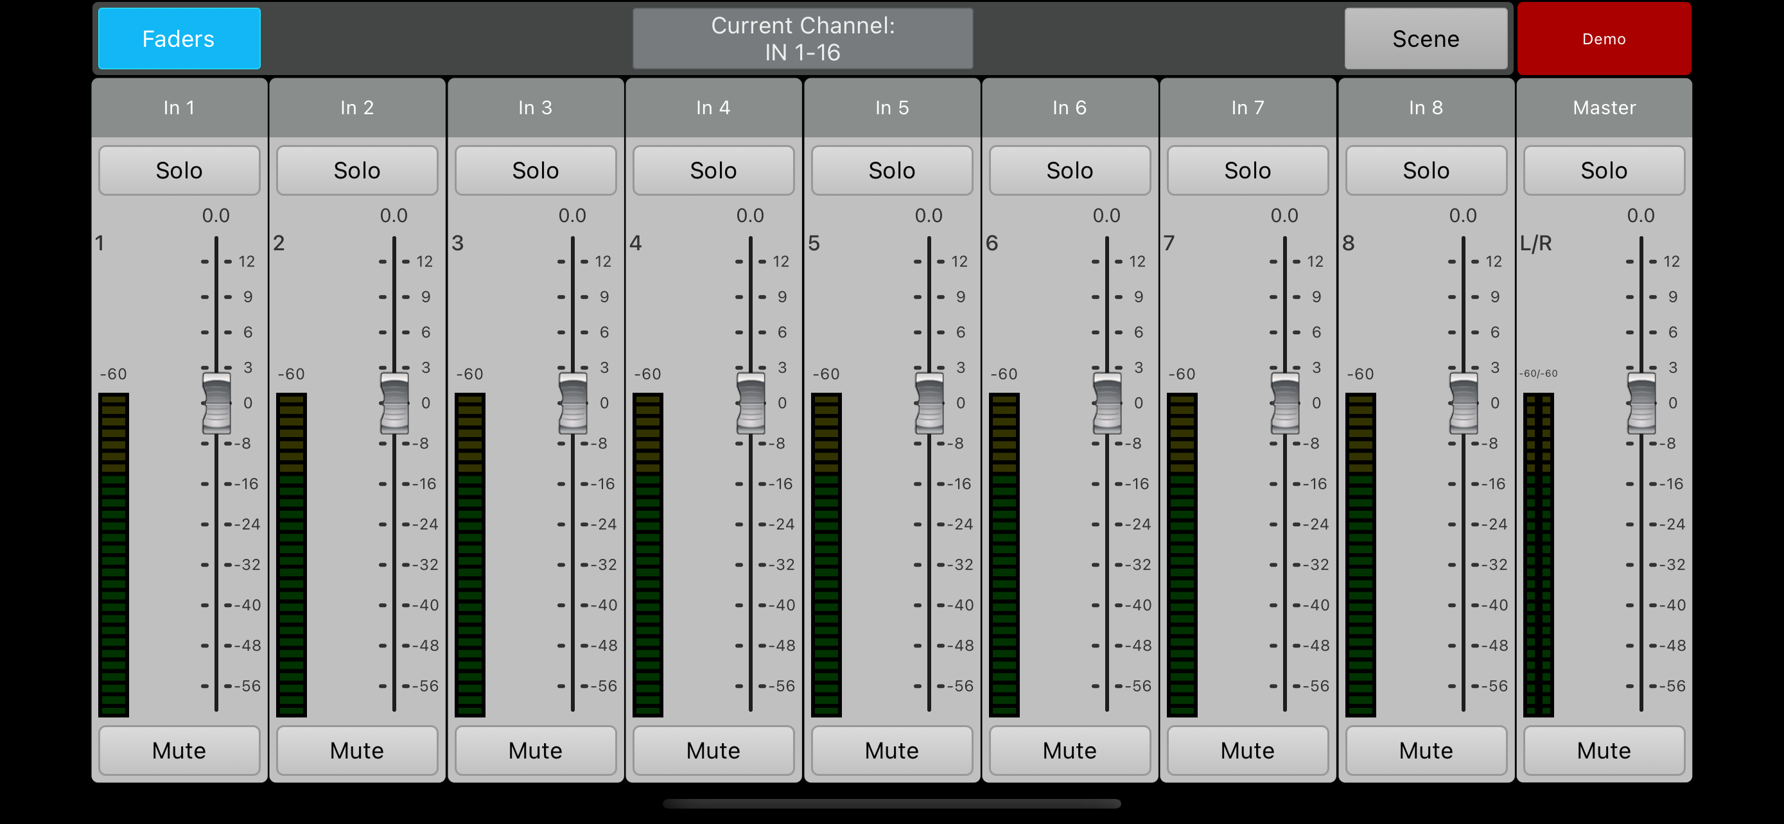Solo channel In 2
Screen dimensions: 1784x824
click(357, 170)
